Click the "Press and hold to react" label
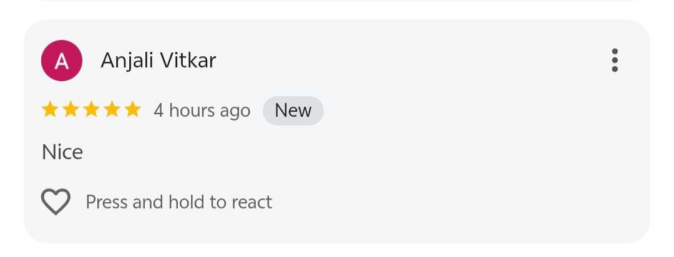Screen dimensions: 674x257 pos(179,202)
